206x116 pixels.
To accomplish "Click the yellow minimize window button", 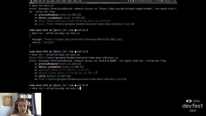I will [x=32, y=3].
